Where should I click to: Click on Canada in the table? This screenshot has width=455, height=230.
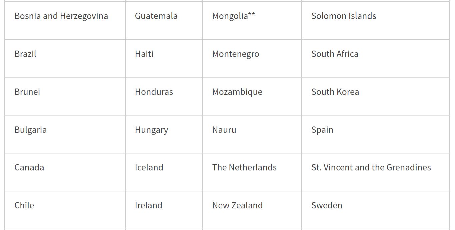tap(29, 167)
